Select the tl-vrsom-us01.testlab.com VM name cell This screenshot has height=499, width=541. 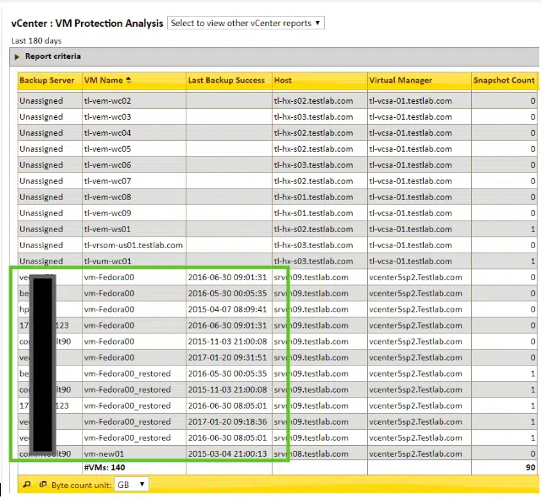click(x=133, y=245)
